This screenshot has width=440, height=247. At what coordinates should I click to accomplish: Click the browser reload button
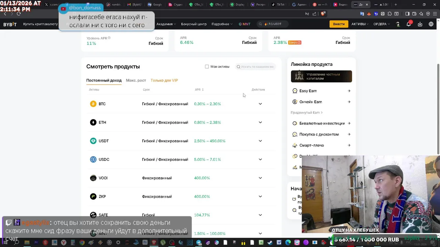tap(19, 14)
